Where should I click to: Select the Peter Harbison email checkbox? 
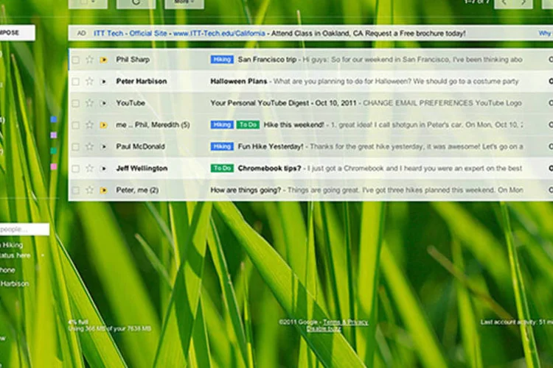coord(75,82)
